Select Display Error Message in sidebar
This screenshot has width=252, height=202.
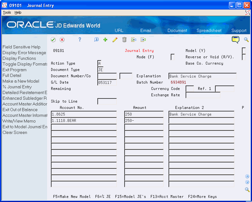point(24,53)
